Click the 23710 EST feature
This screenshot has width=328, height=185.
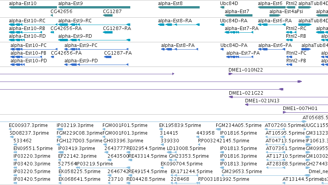tap(109, 183)
